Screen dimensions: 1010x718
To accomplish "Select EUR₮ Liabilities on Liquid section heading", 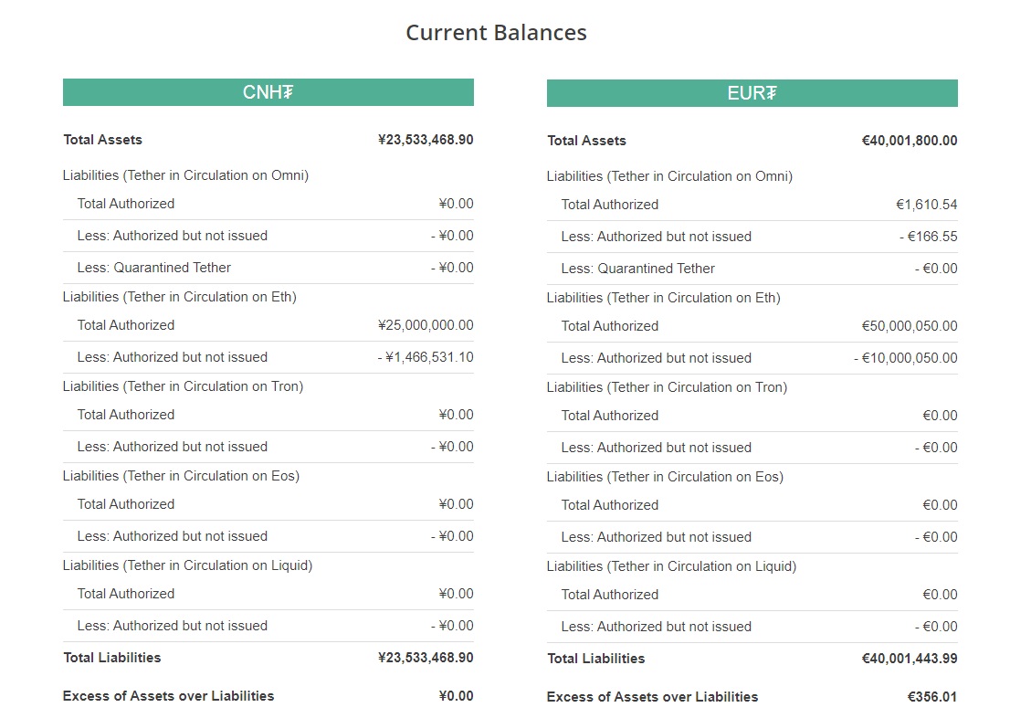I will pos(671,566).
